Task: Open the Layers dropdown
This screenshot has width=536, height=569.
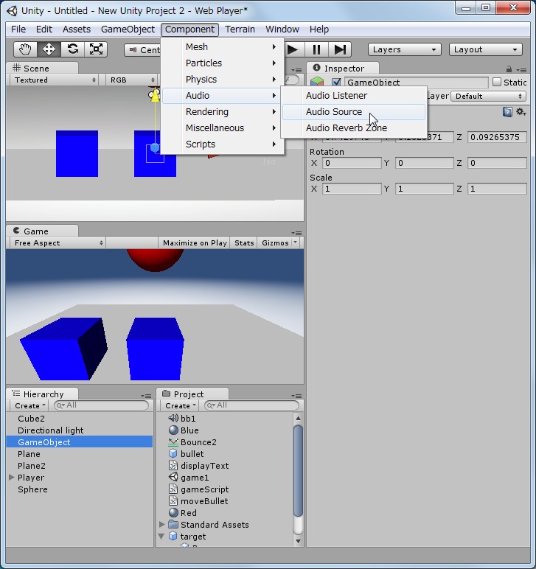Action: [404, 49]
